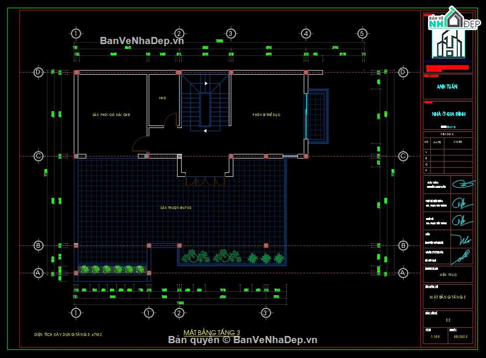The height and width of the screenshot is (358, 486).
Task: Select the green building logo in title block
Action: 449,44
